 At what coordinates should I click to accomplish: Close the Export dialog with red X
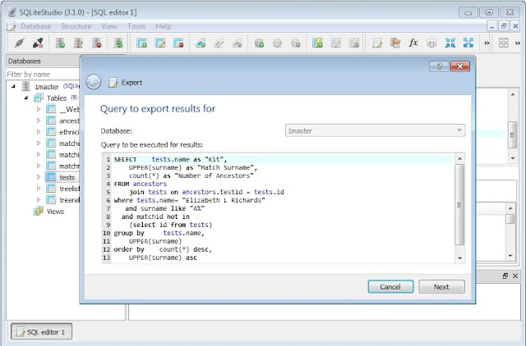pyautogui.click(x=460, y=66)
